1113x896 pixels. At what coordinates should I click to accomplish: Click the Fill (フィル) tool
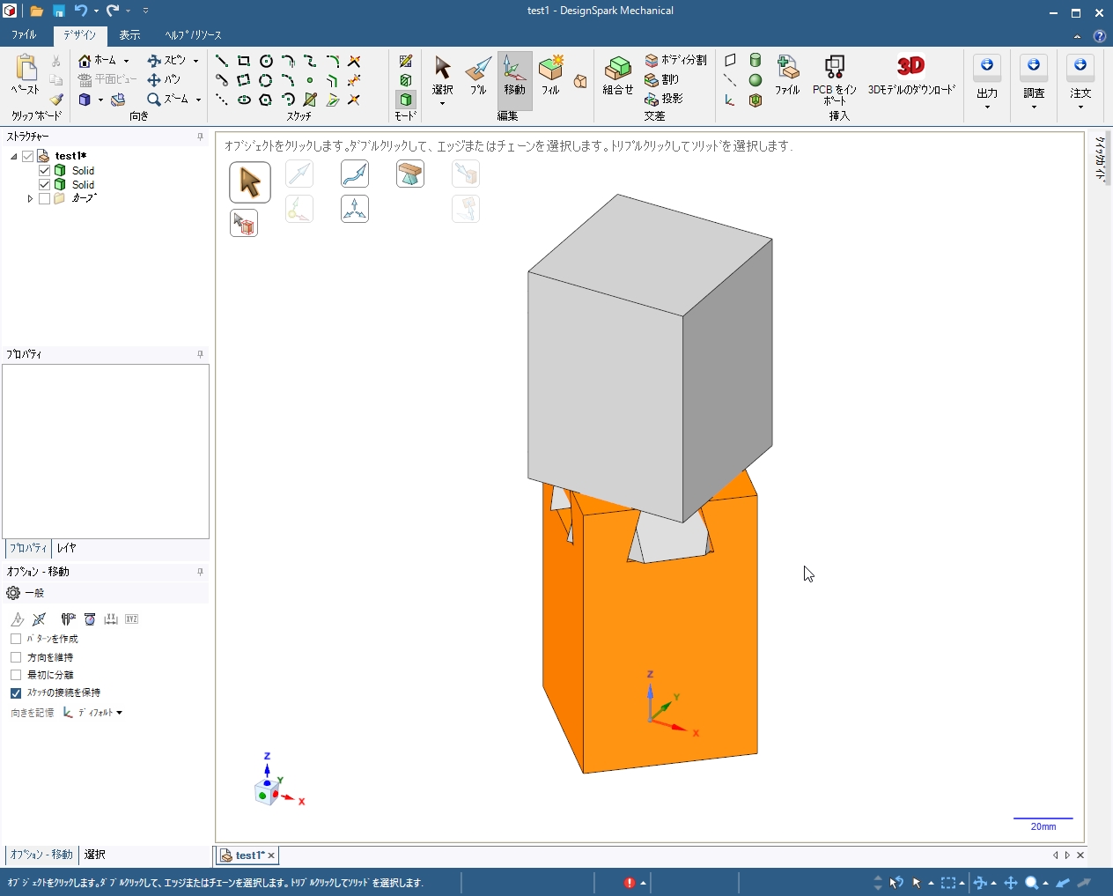(550, 75)
